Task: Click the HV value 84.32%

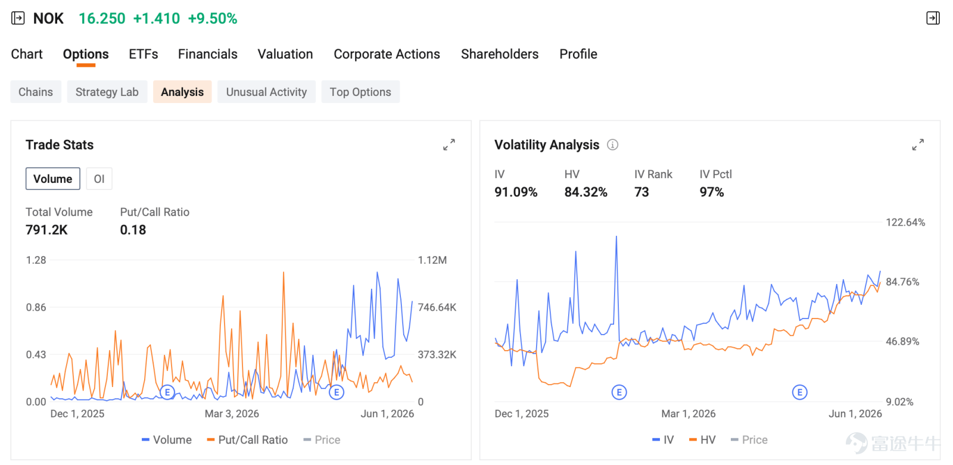Action: pyautogui.click(x=586, y=192)
